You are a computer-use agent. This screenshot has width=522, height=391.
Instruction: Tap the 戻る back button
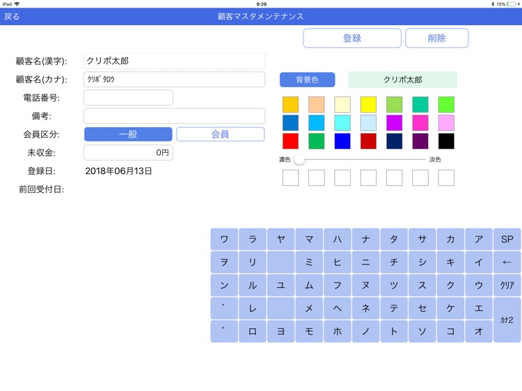12,16
